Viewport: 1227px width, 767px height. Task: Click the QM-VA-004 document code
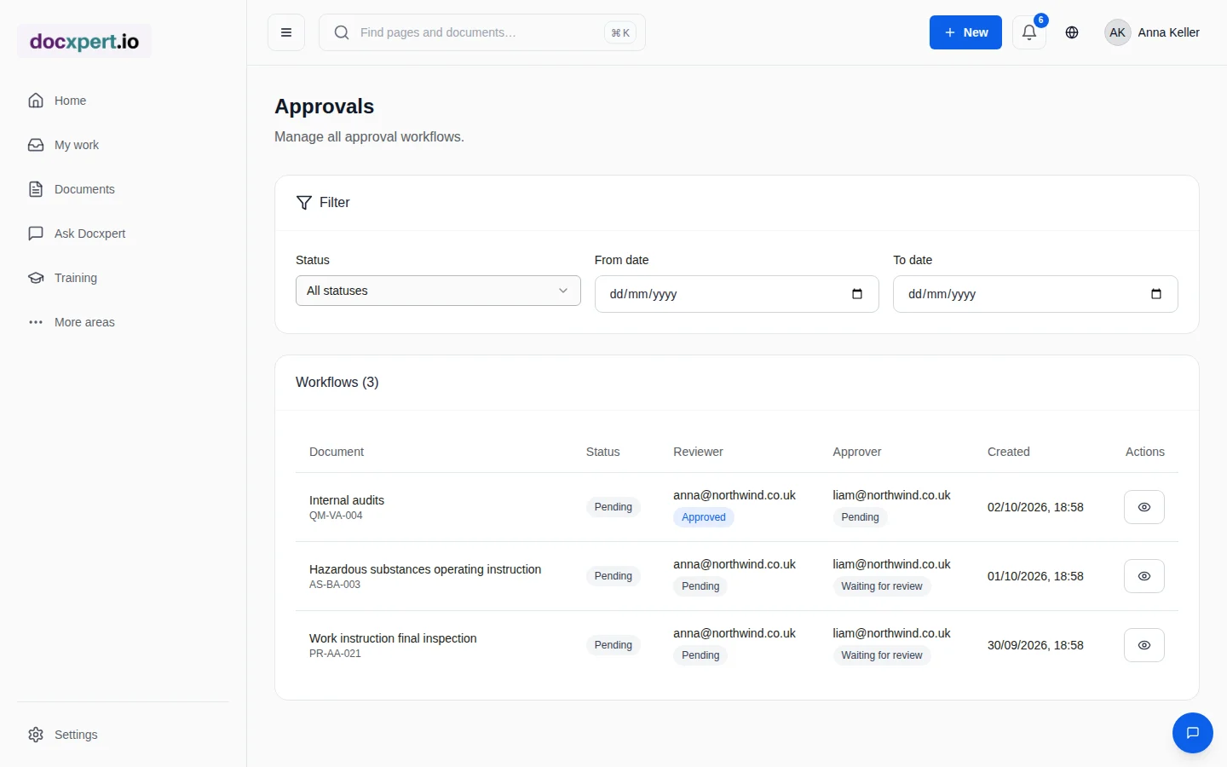coord(336,516)
